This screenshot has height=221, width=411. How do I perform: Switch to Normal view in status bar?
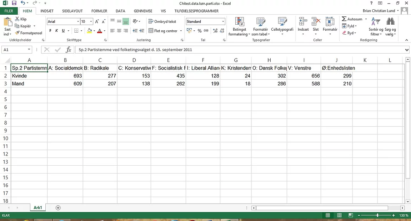click(328, 215)
